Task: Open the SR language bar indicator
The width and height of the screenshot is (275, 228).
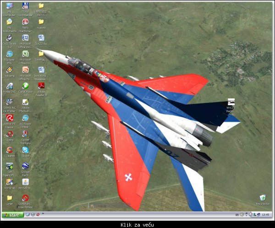Action: (237, 215)
